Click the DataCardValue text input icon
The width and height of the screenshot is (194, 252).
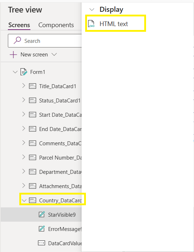click(x=42, y=243)
